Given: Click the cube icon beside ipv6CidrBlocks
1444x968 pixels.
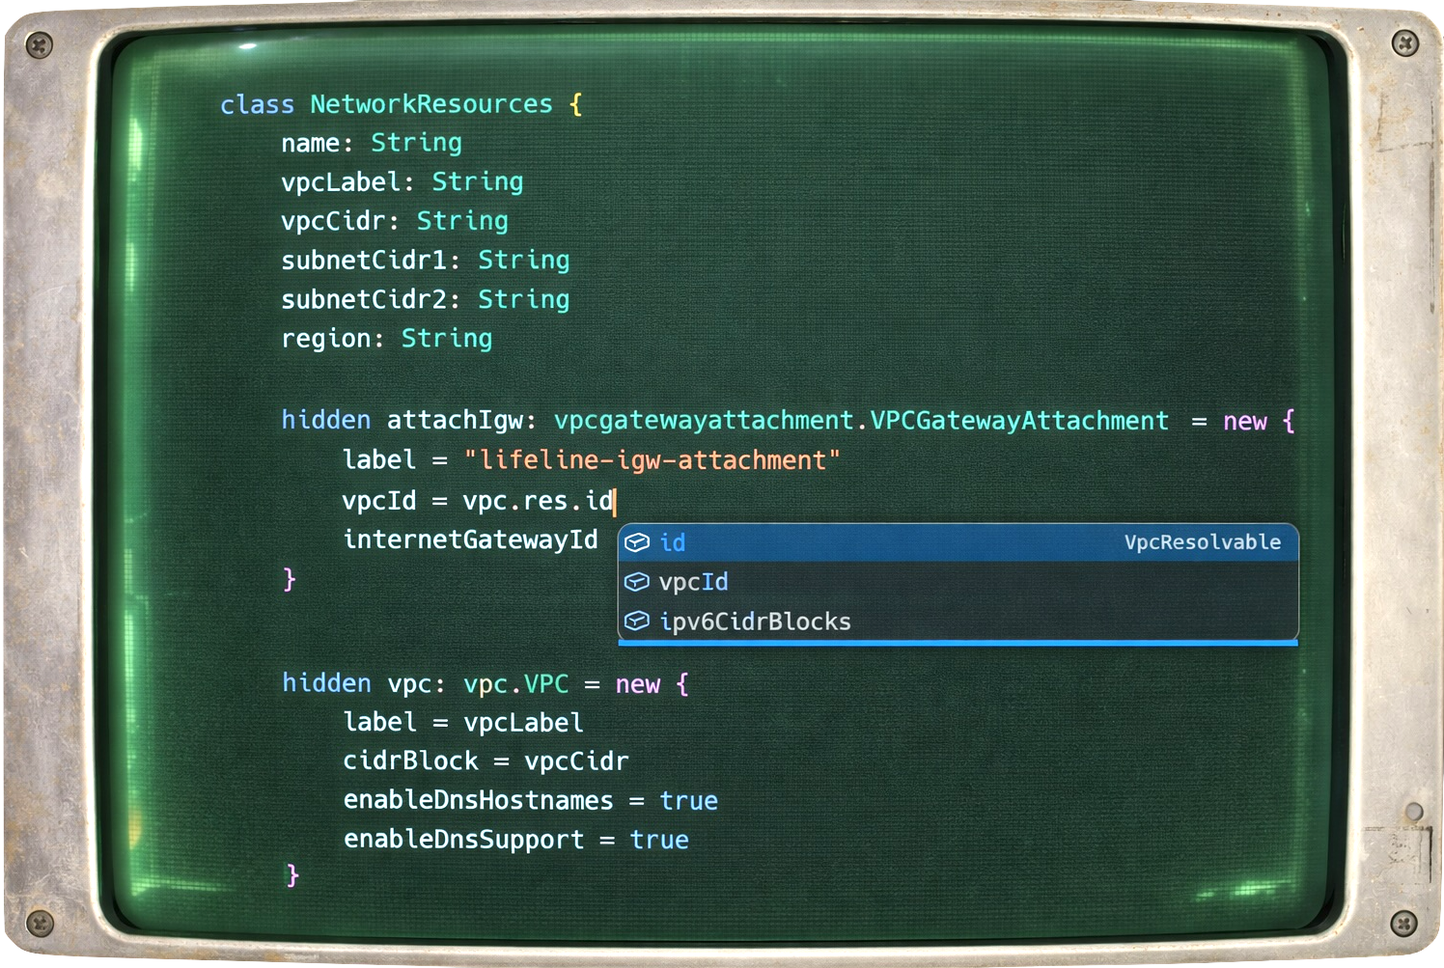Looking at the screenshot, I should coord(637,622).
